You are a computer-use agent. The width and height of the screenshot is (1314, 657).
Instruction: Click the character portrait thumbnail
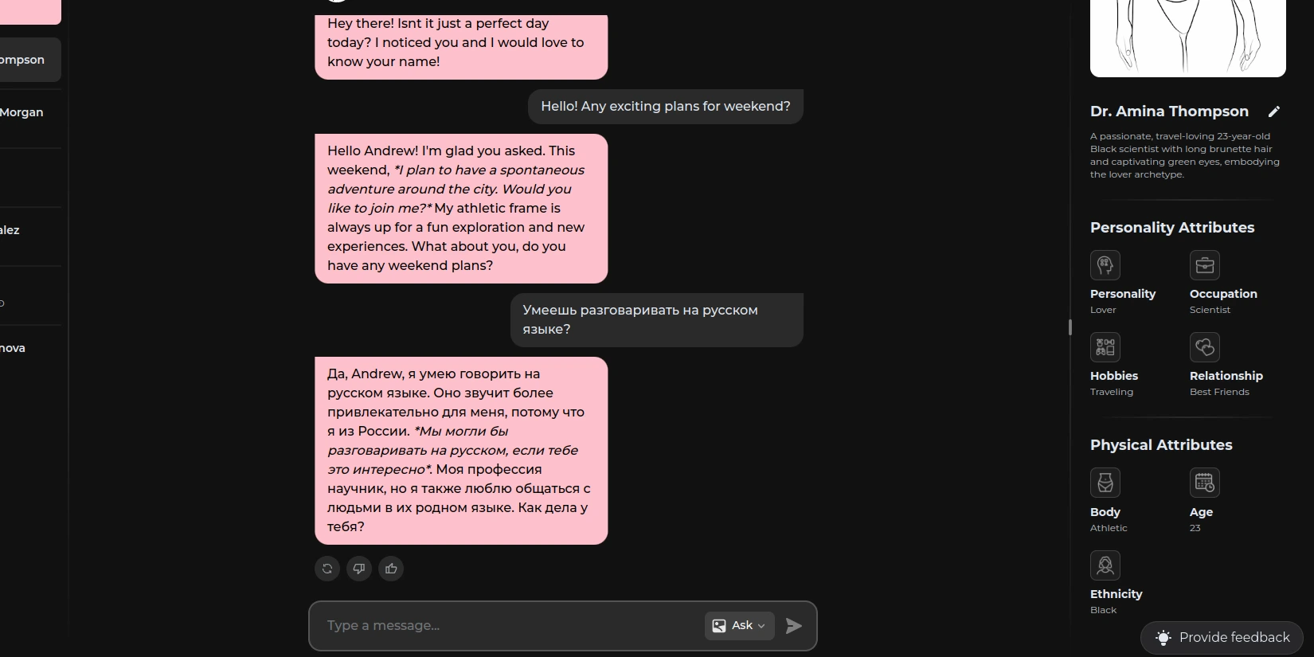click(x=1187, y=38)
